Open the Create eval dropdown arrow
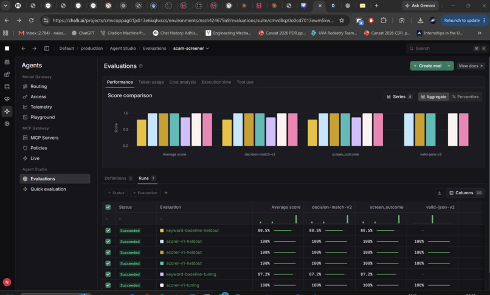Screen dimensions: 490x295 pyautogui.click(x=449, y=66)
